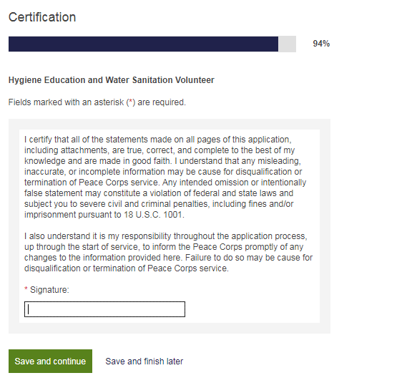Click the "I certify that all" opening line
The height and width of the screenshot is (388, 417).
pos(158,140)
